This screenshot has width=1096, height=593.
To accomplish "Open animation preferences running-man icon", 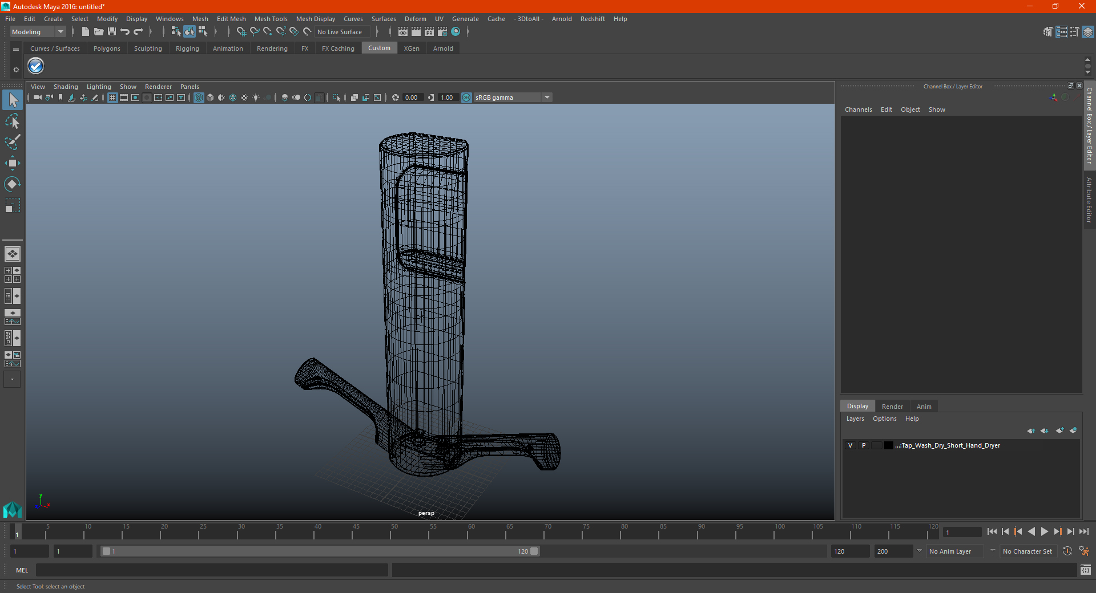I will tap(1084, 551).
